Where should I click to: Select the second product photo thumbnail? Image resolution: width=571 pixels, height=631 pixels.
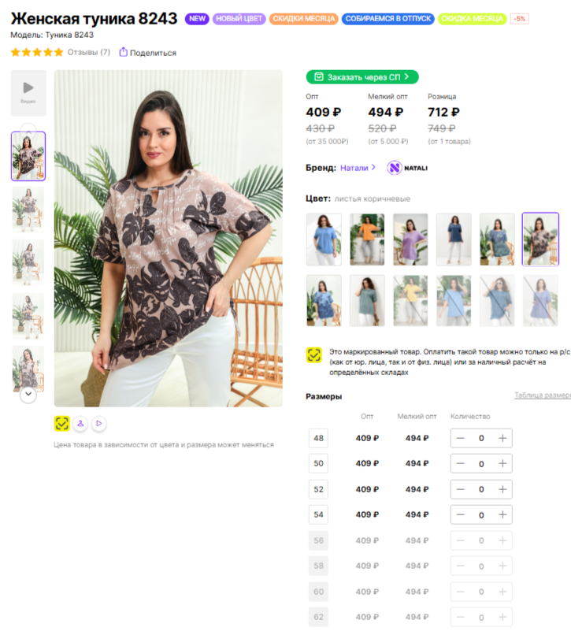[x=28, y=210]
